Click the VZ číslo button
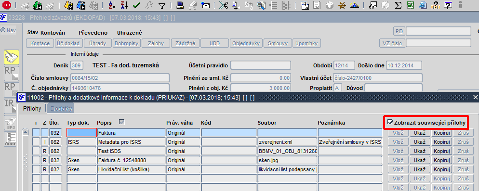 [x=392, y=43]
